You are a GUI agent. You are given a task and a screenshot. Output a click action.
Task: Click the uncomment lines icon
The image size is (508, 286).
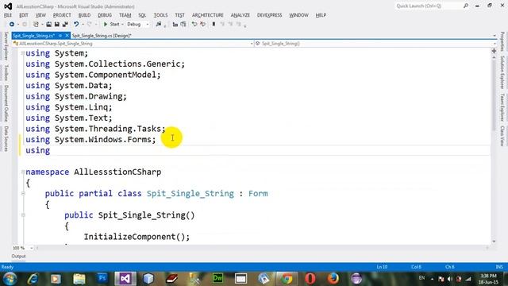(203, 25)
